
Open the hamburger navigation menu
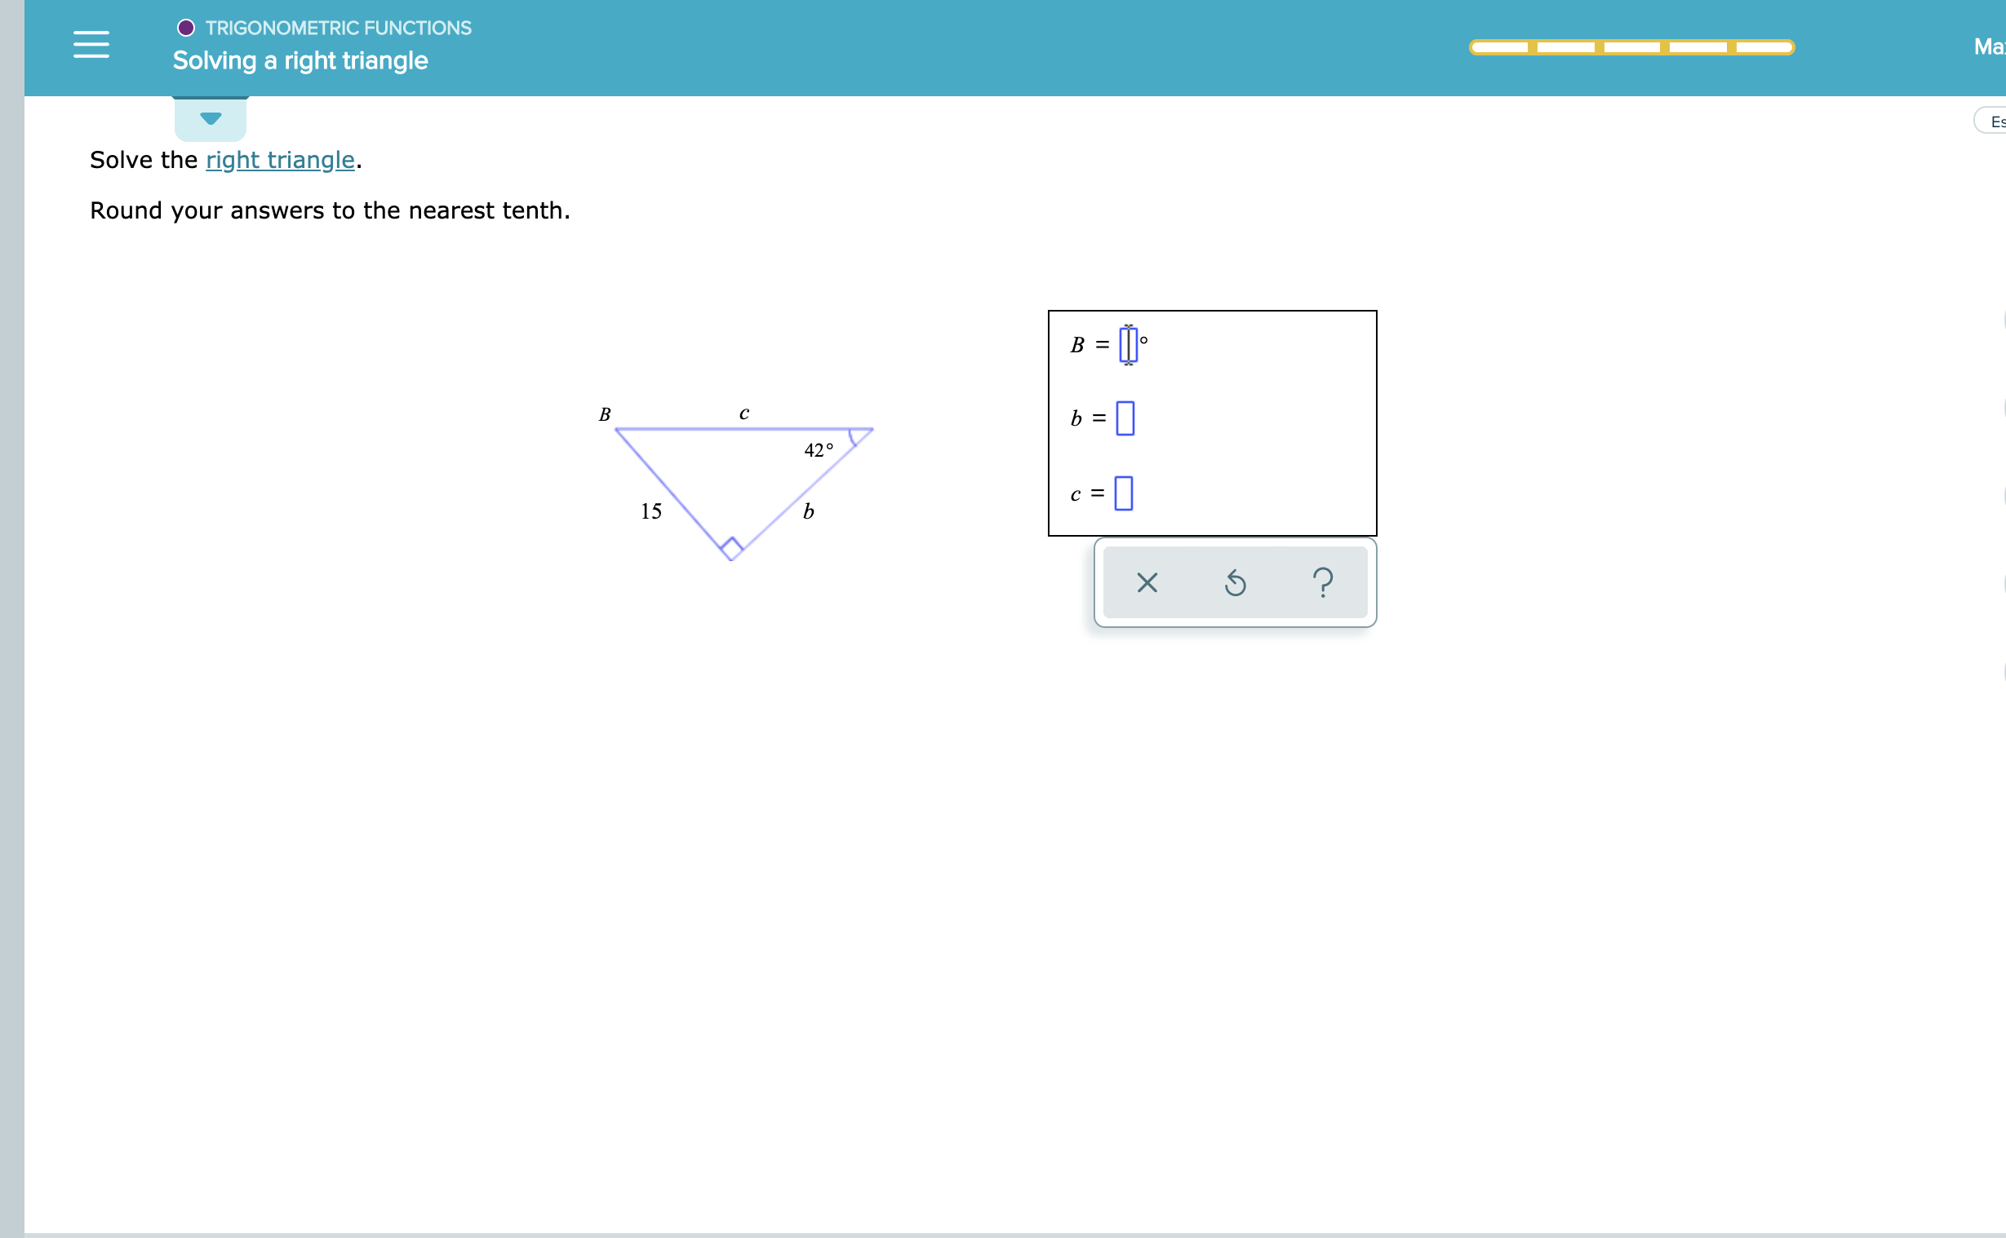(x=91, y=44)
